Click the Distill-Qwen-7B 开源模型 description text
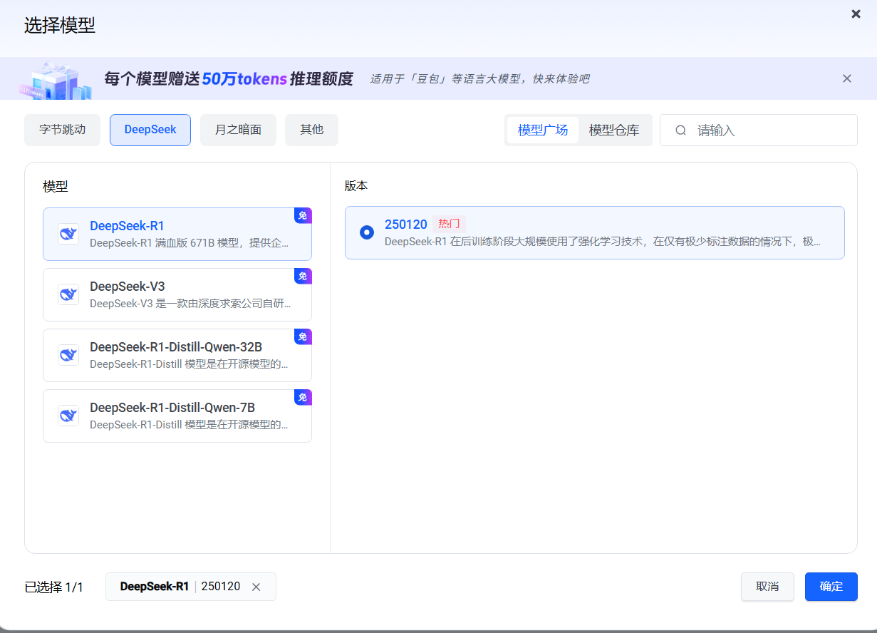The width and height of the screenshot is (877, 633). coord(190,425)
